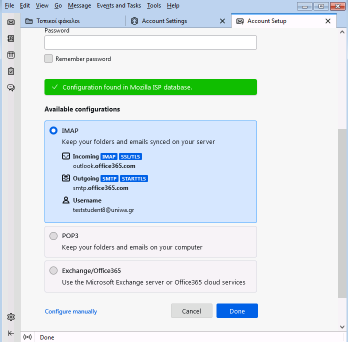The height and width of the screenshot is (342, 348).
Task: Enable the Remember password checkbox
Action: (48, 58)
